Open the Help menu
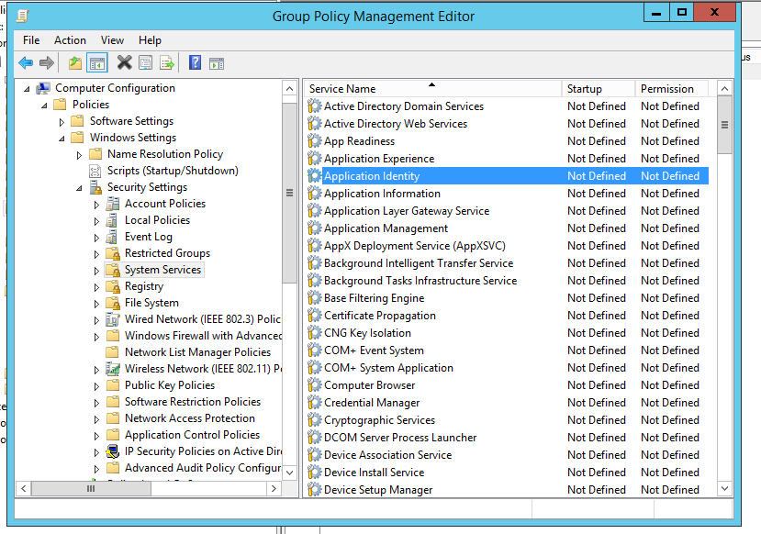This screenshot has height=534, width=761. click(x=150, y=40)
